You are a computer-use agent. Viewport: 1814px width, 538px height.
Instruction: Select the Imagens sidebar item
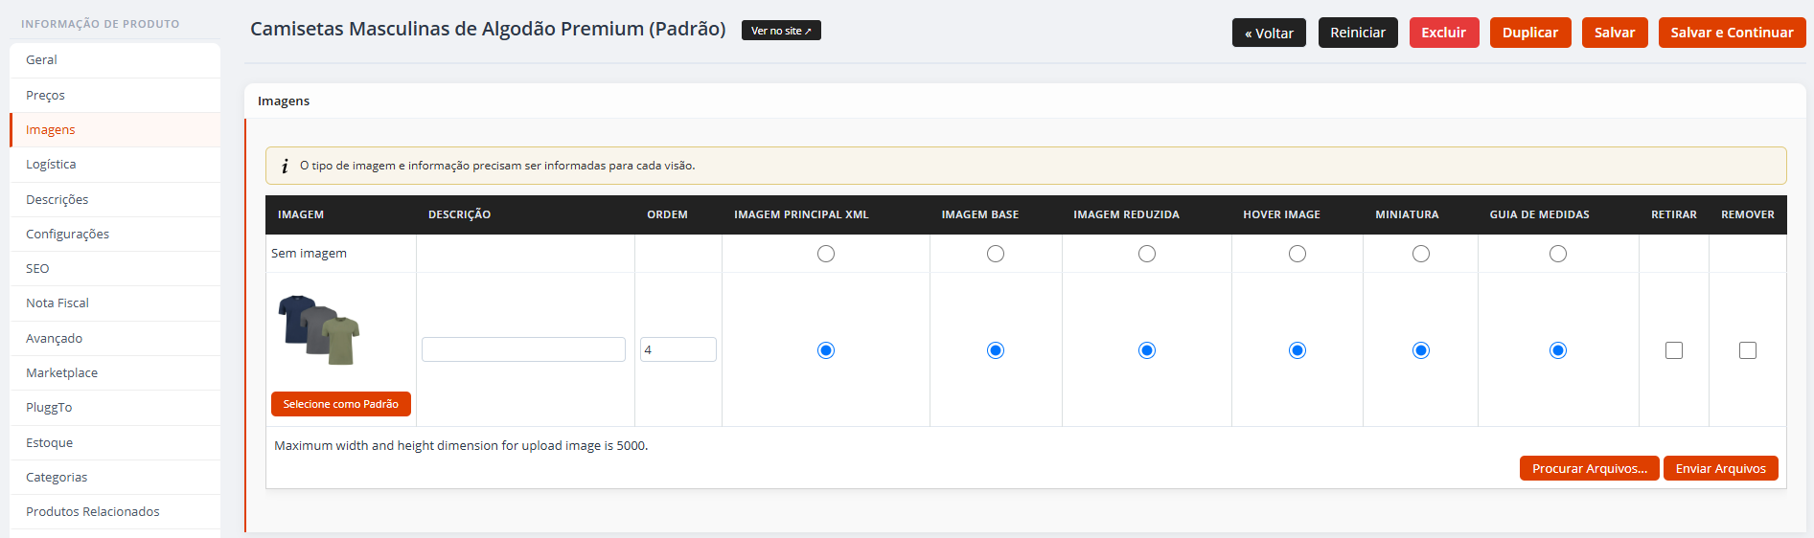pos(115,129)
